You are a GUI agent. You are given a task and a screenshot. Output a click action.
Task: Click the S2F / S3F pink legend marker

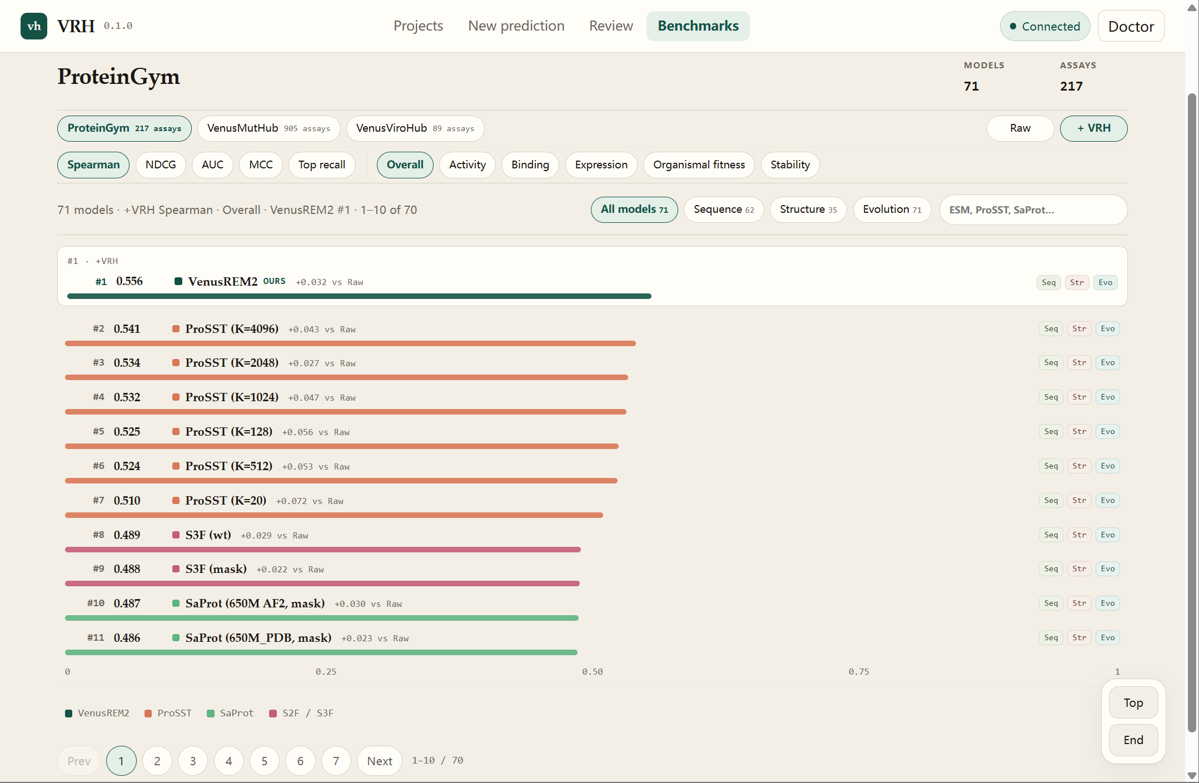pos(273,713)
